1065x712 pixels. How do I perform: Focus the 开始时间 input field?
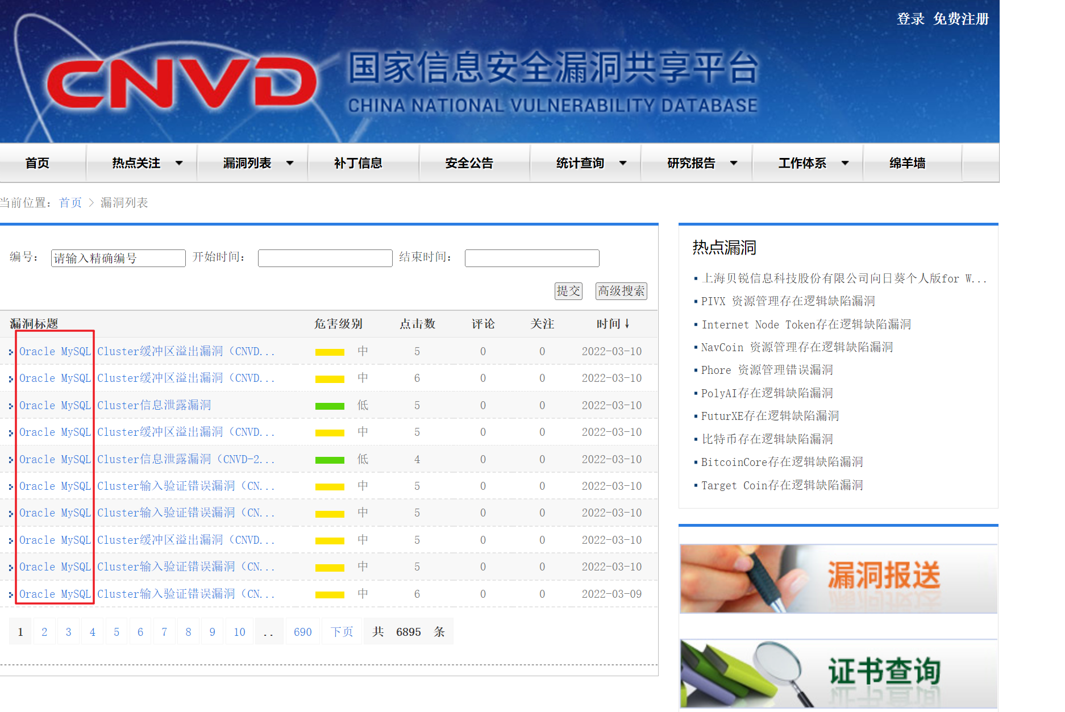[325, 258]
